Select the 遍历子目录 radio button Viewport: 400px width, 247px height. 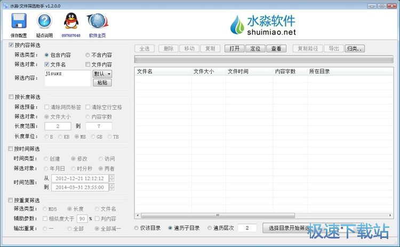click(x=170, y=228)
